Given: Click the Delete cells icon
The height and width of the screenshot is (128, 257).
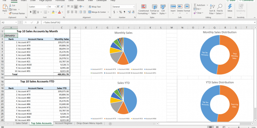Looking at the screenshot, I should pos(180,6).
